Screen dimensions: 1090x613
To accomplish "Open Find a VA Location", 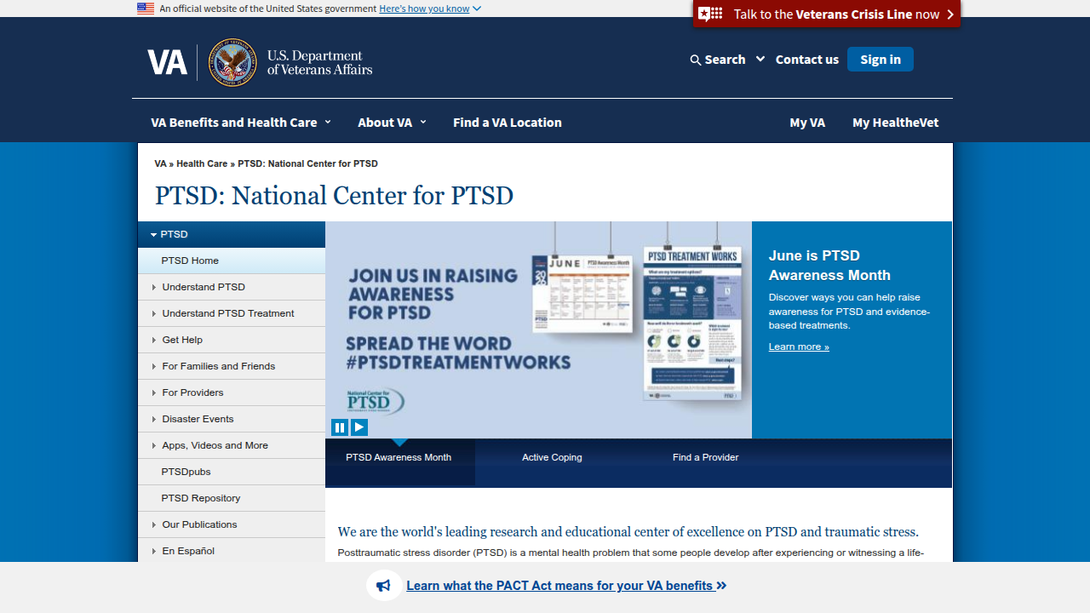I will (x=508, y=123).
